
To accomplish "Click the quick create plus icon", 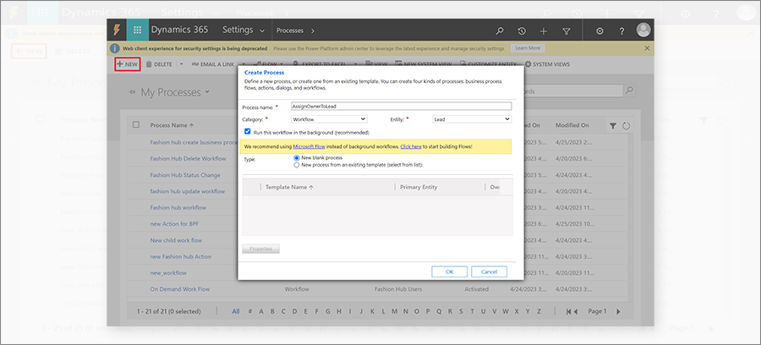I will coord(544,30).
